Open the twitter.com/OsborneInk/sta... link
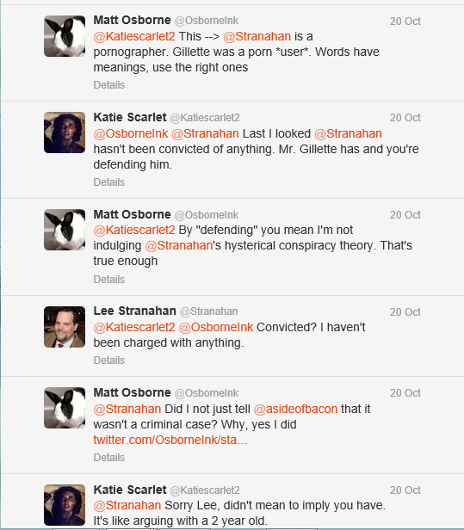Image resolution: width=464 pixels, height=530 pixels. 170,440
